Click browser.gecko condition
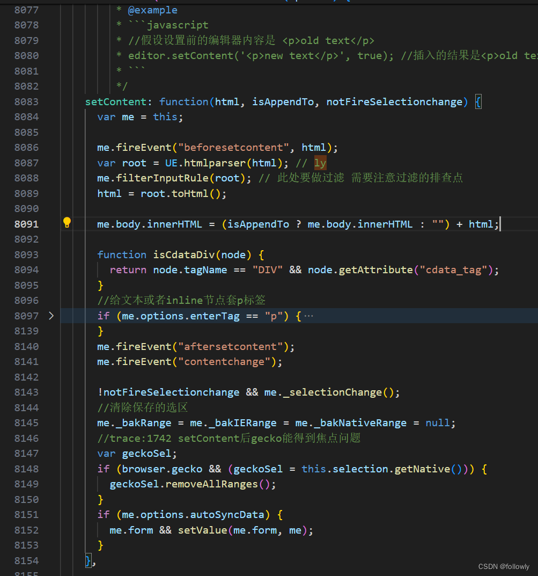The width and height of the screenshot is (538, 576). [162, 469]
